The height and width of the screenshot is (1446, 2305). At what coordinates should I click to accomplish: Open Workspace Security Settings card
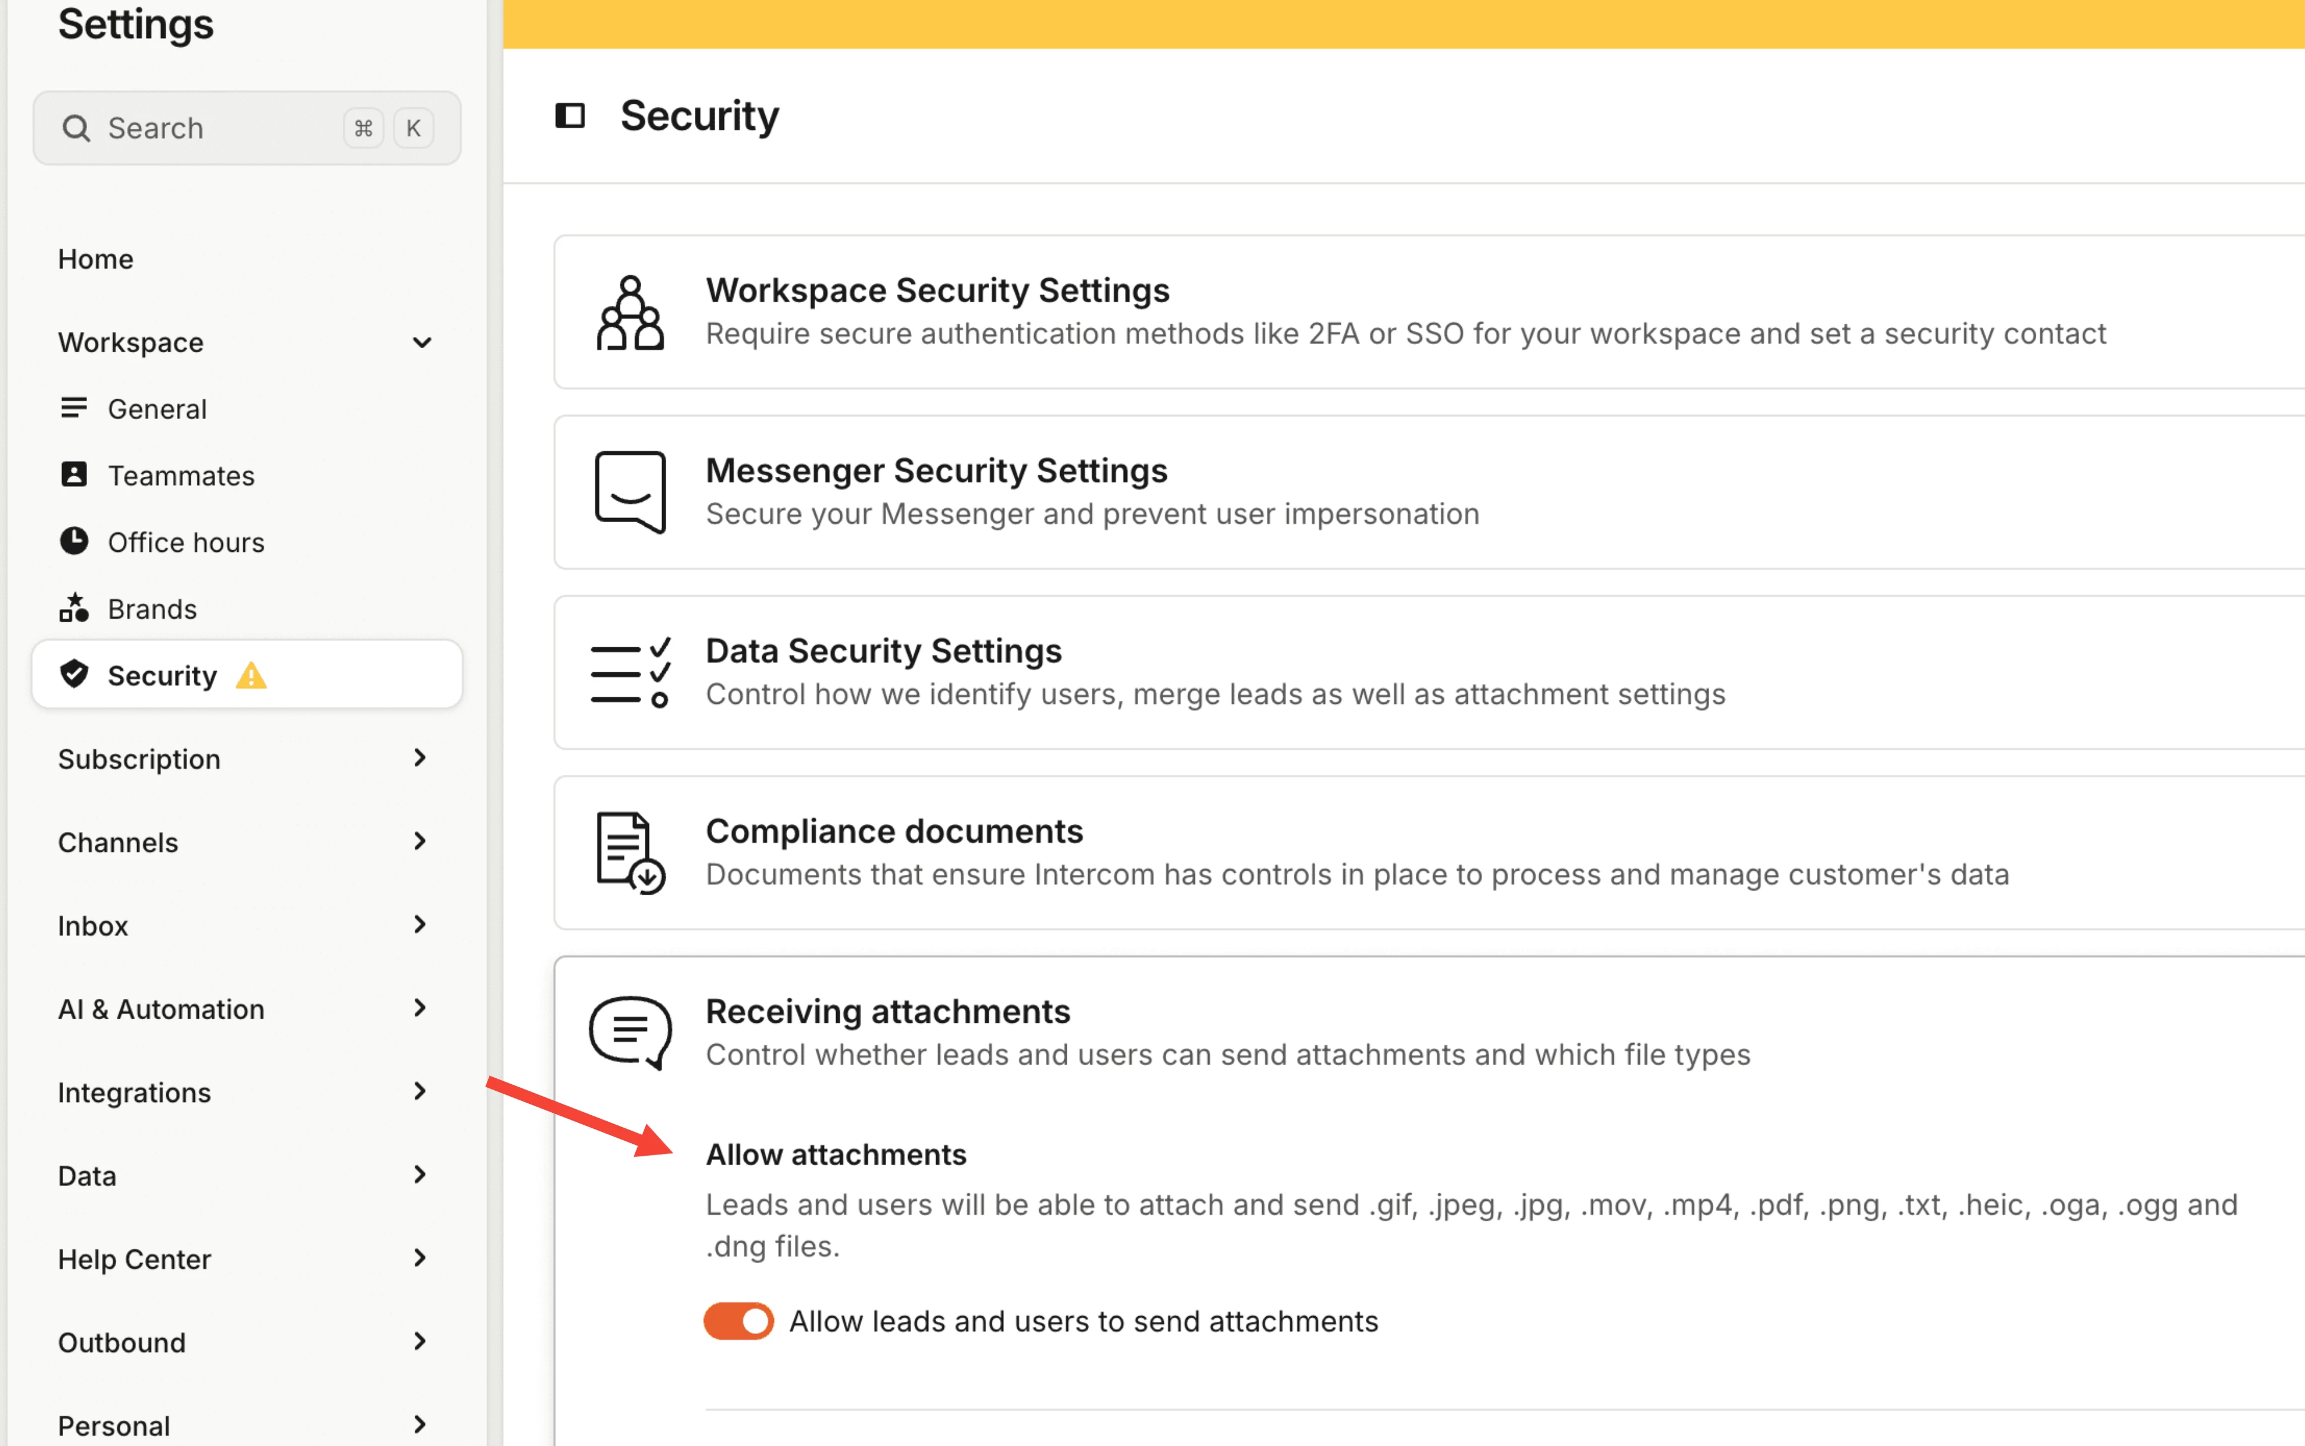pyautogui.click(x=1429, y=313)
